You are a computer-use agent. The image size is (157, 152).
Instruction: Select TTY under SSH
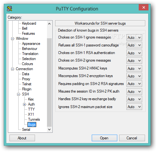31,109
